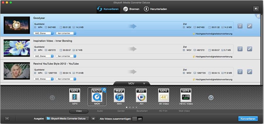Go to next formats with right arrow

[x=211, y=97]
